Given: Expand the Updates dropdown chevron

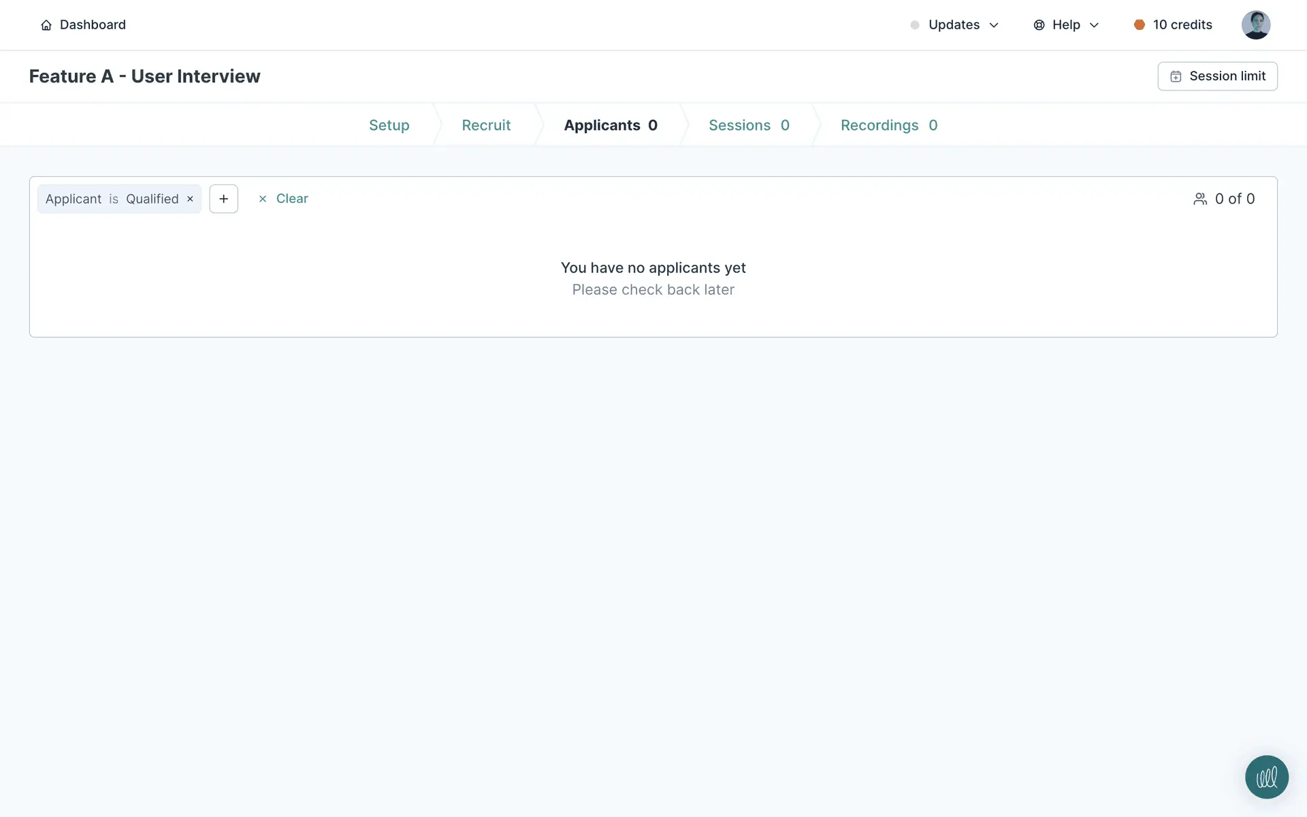Looking at the screenshot, I should pos(994,25).
